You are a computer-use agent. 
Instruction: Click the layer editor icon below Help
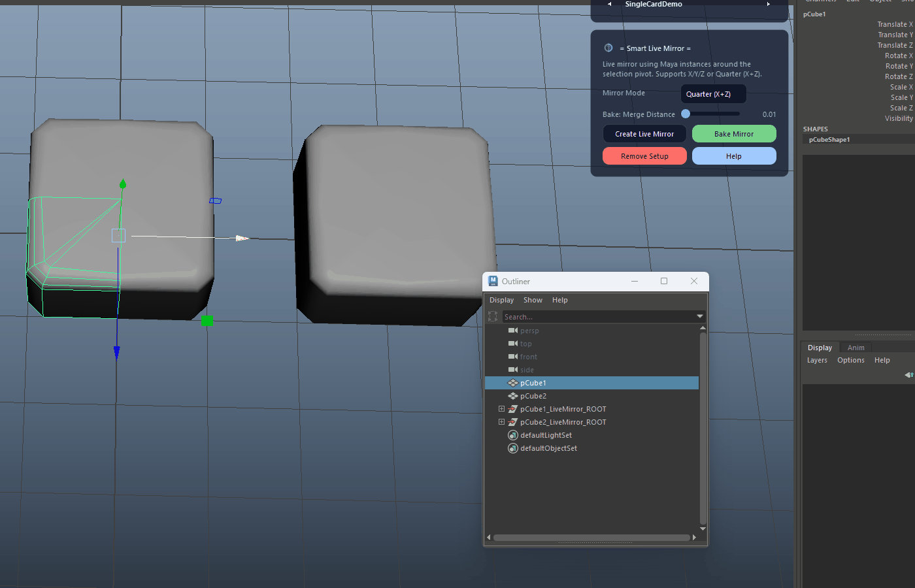pyautogui.click(x=909, y=375)
